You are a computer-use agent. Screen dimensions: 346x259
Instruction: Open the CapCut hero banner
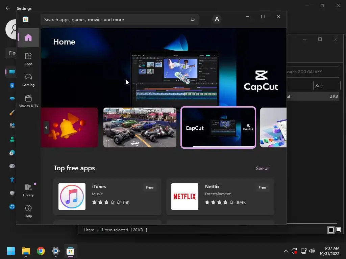point(164,67)
